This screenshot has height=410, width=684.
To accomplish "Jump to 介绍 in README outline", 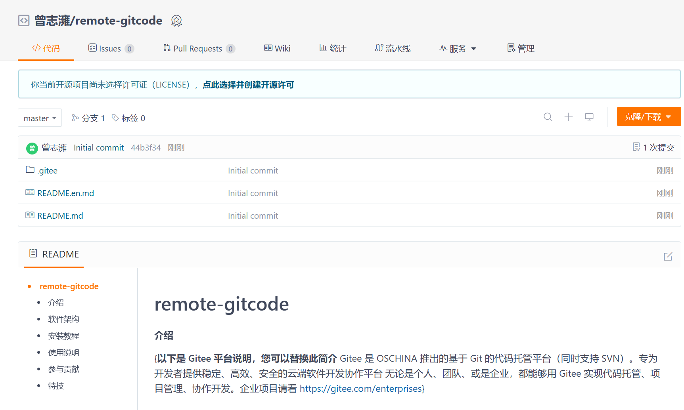I will coord(56,303).
